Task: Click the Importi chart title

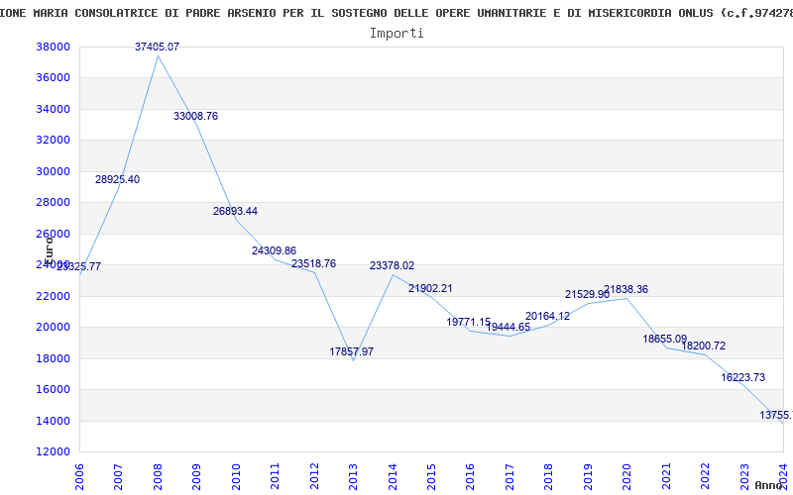Action: 396,34
